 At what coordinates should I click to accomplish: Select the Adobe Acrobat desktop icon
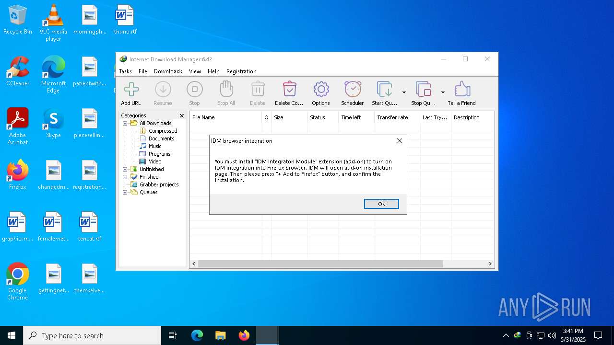coord(18,126)
